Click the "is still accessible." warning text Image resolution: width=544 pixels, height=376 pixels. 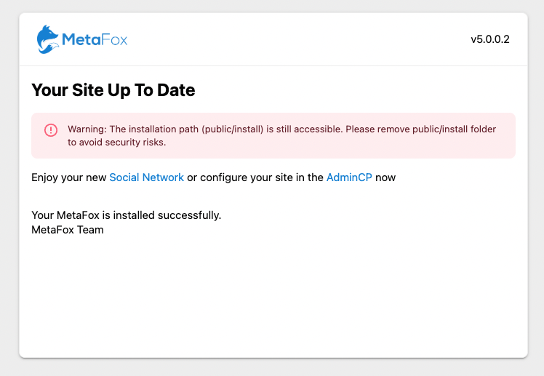305,129
